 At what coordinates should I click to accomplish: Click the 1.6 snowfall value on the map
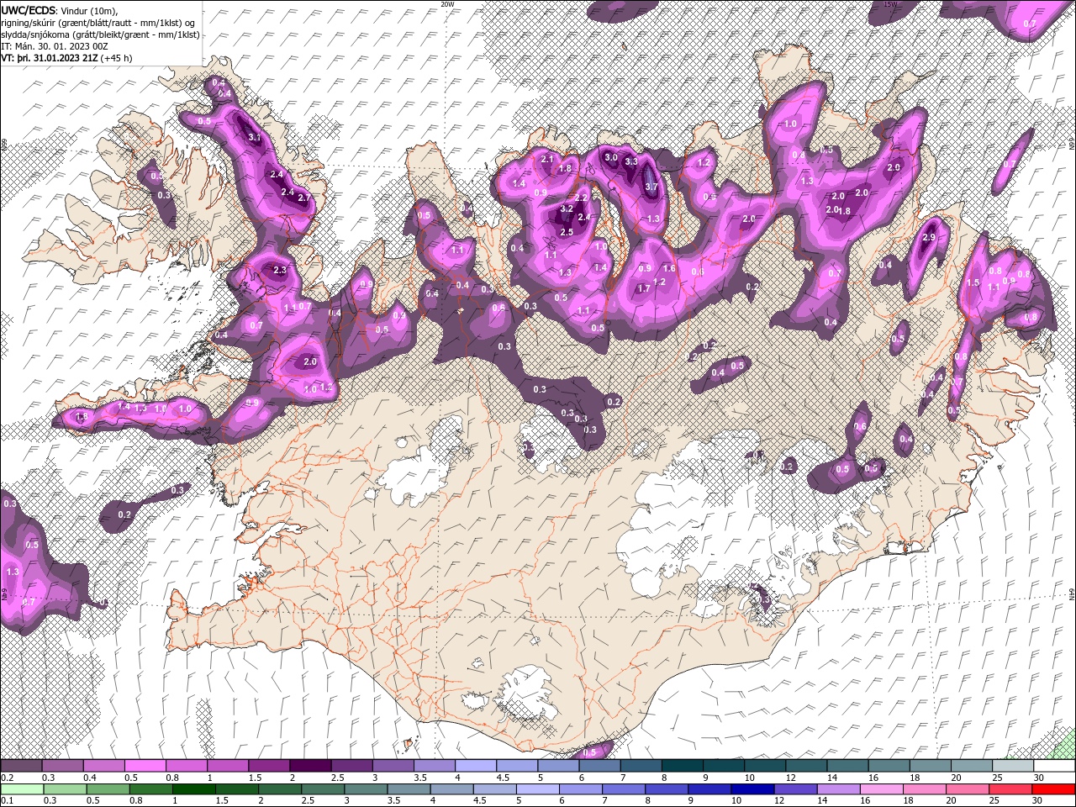pos(670,268)
